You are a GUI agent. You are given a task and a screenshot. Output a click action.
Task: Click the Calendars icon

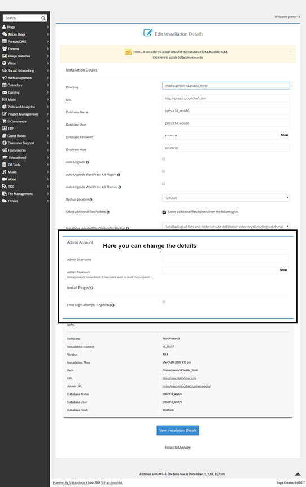click(x=4, y=85)
